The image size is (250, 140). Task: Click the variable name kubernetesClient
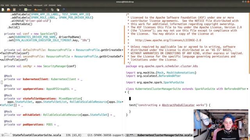36,79
